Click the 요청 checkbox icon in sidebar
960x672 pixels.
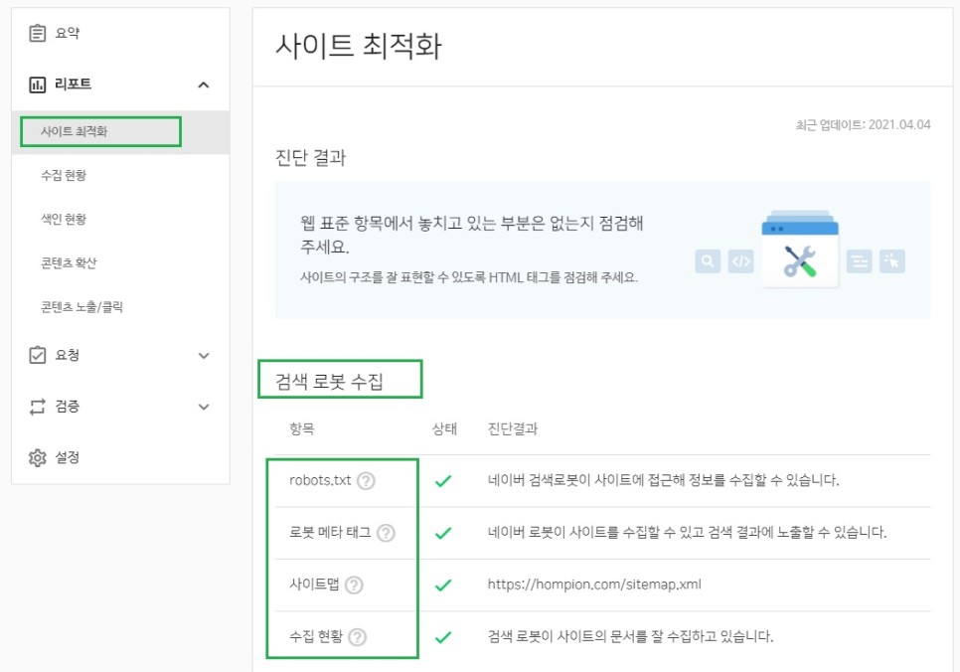click(38, 355)
